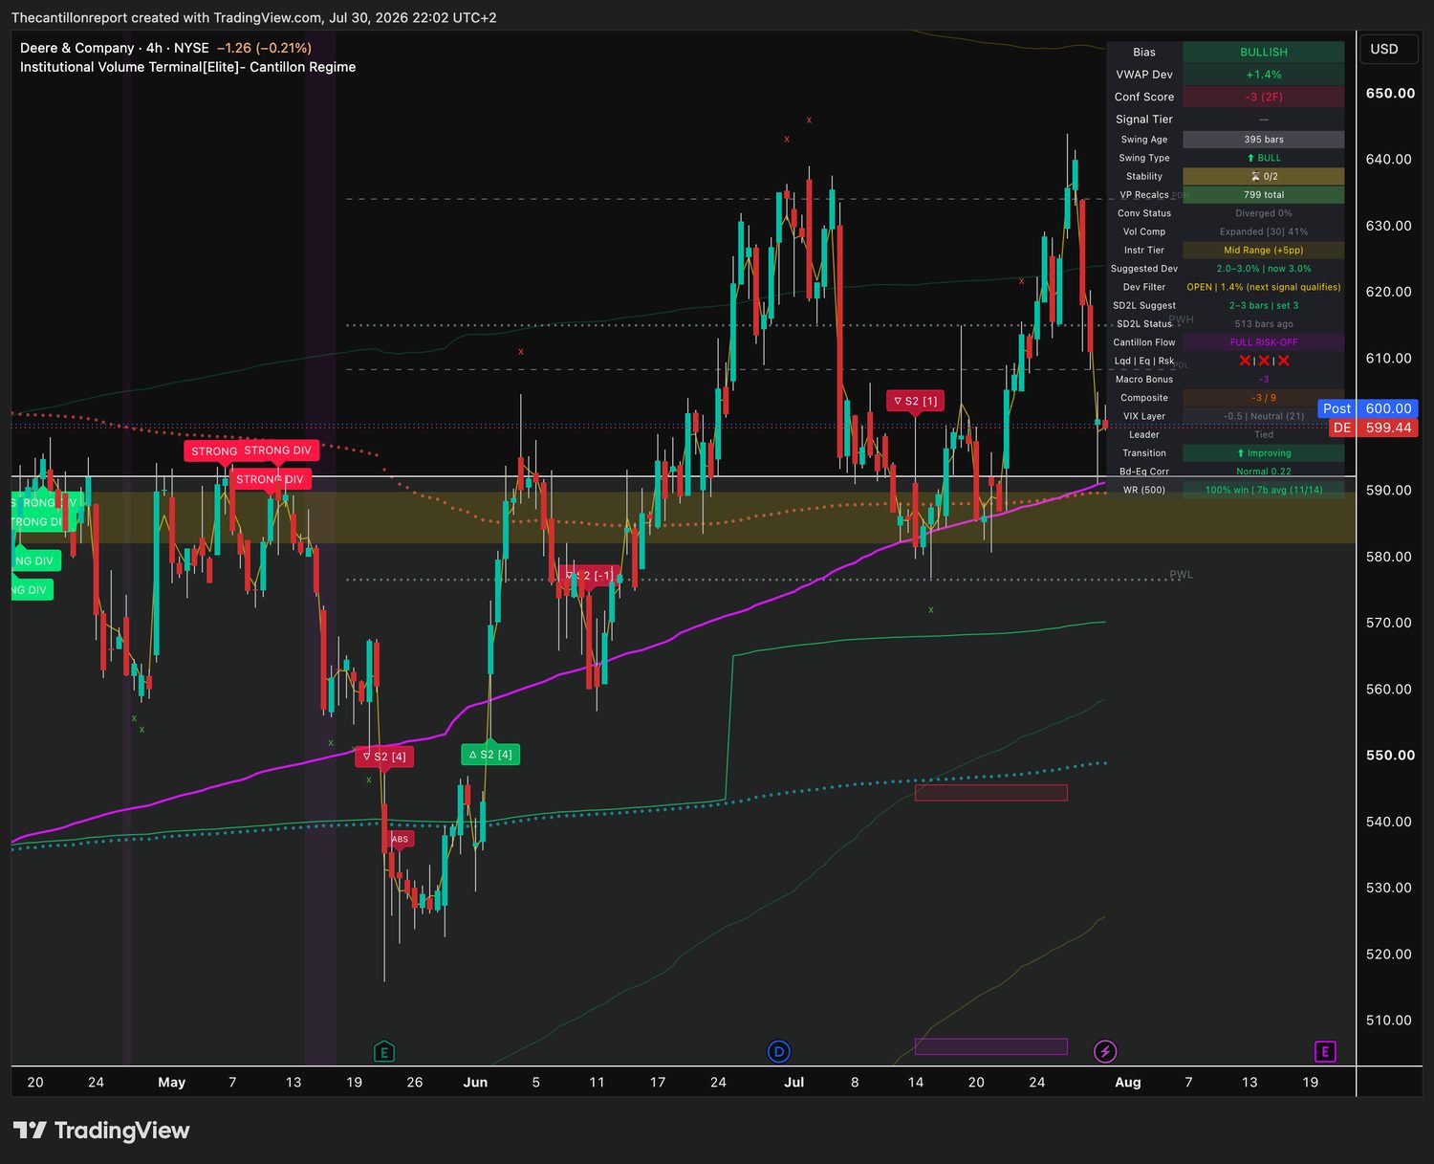Image resolution: width=1434 pixels, height=1164 pixels.
Task: Click the Jul label on the time axis
Action: tap(793, 1082)
